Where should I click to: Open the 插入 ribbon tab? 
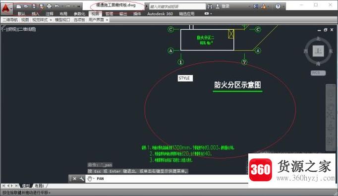click(35, 14)
